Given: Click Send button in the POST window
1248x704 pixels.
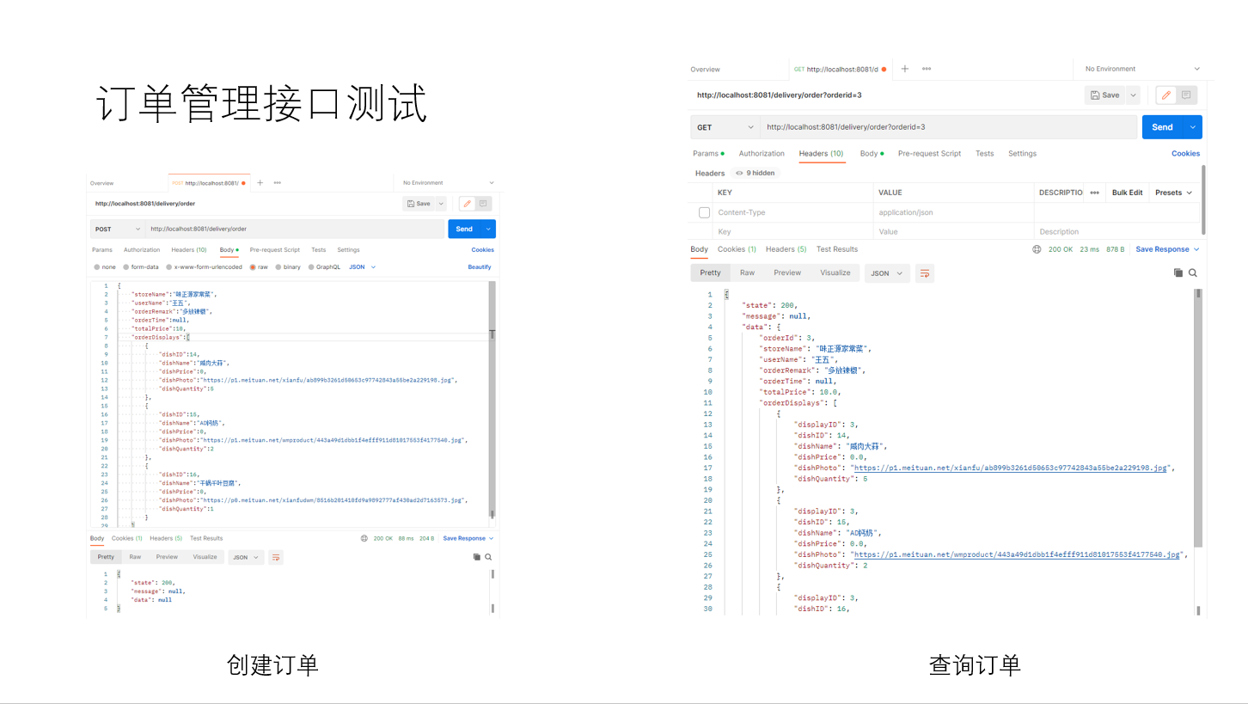Looking at the screenshot, I should click(x=464, y=230).
